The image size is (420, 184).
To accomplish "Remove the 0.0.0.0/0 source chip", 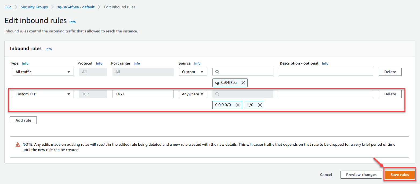I will tap(237, 105).
